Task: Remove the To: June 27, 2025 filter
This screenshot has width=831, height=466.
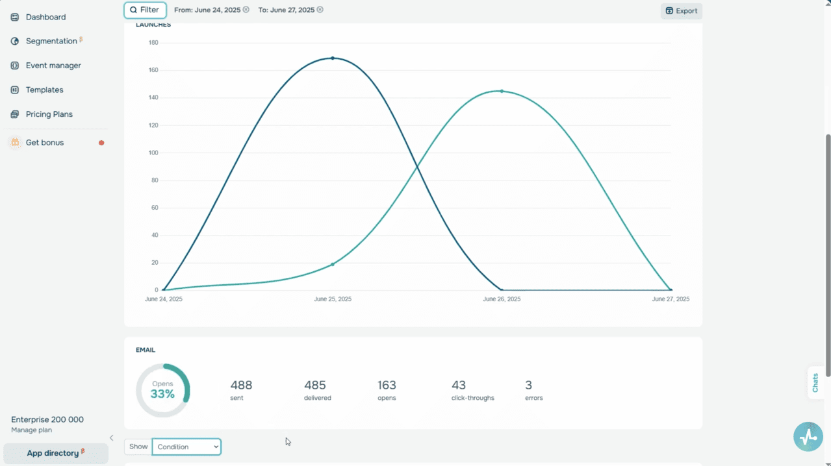Action: coord(320,10)
